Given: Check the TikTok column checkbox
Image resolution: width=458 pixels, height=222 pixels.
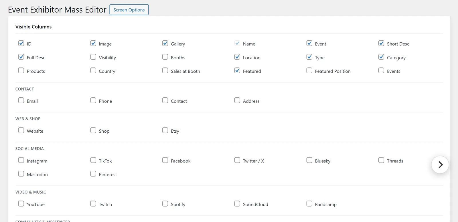Looking at the screenshot, I should coord(93,160).
